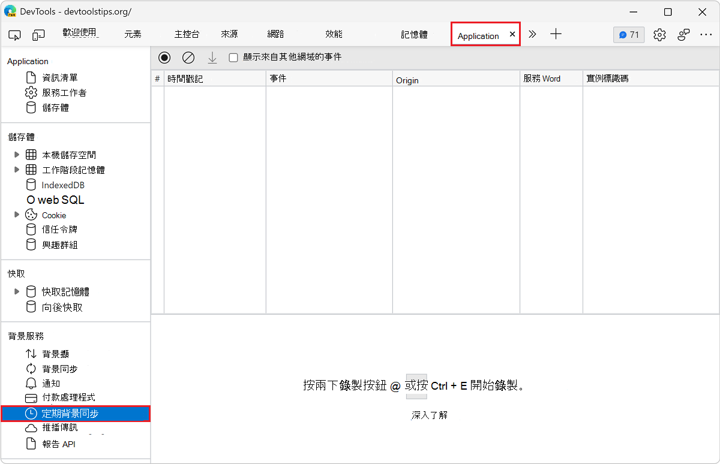Viewport: 720px width, 464px height.
Task: Toggle the device emulation mode
Action: coord(38,35)
